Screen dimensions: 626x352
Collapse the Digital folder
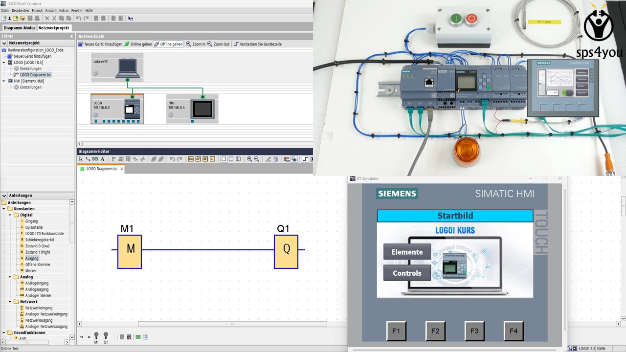coord(10,215)
